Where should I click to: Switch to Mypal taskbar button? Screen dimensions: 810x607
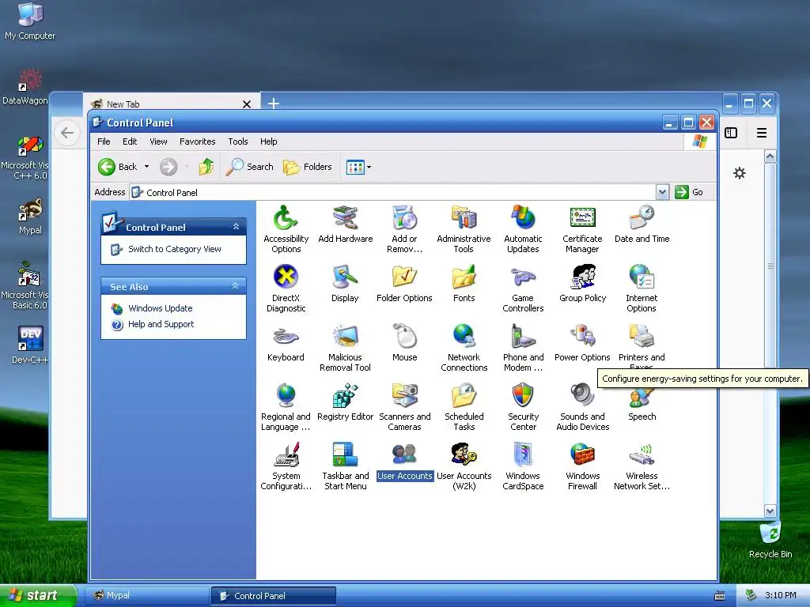(146, 596)
